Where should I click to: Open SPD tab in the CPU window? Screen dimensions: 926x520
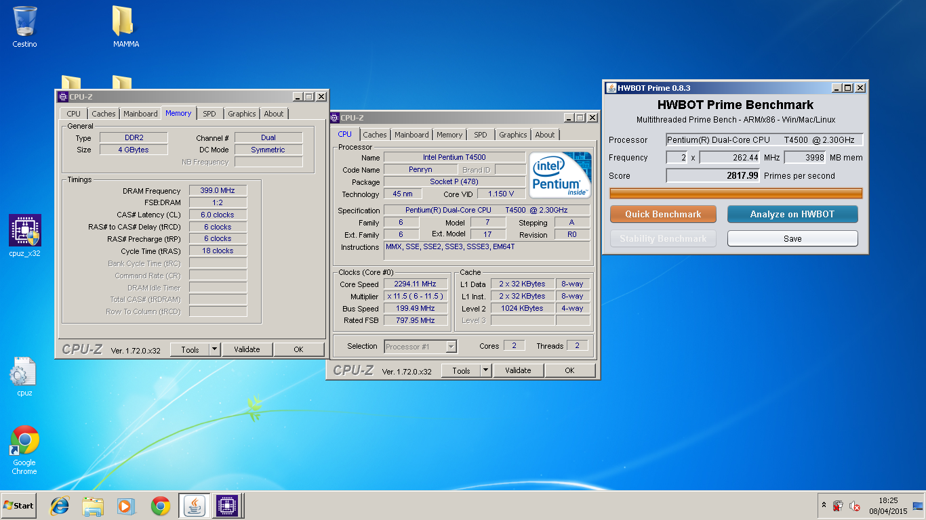[x=481, y=135]
